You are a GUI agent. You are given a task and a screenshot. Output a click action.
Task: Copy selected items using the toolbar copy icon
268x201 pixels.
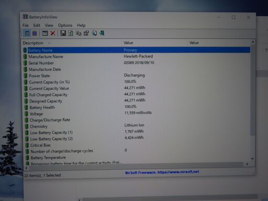pyautogui.click(x=79, y=33)
